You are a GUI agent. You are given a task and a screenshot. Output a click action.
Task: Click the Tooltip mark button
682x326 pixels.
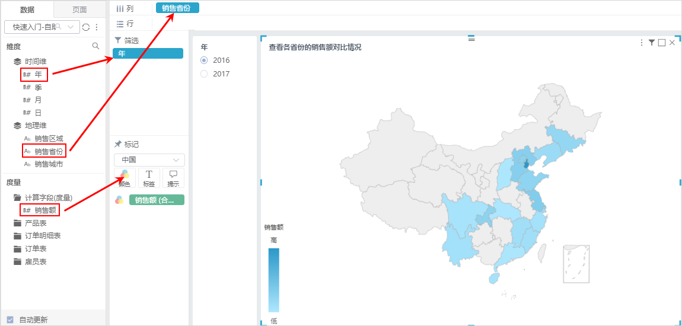(x=173, y=178)
